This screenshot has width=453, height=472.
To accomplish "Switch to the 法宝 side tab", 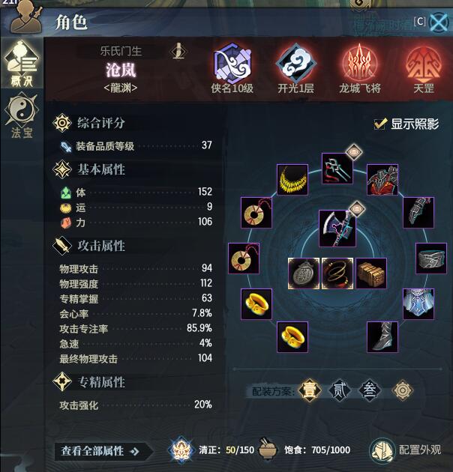I will [22, 116].
